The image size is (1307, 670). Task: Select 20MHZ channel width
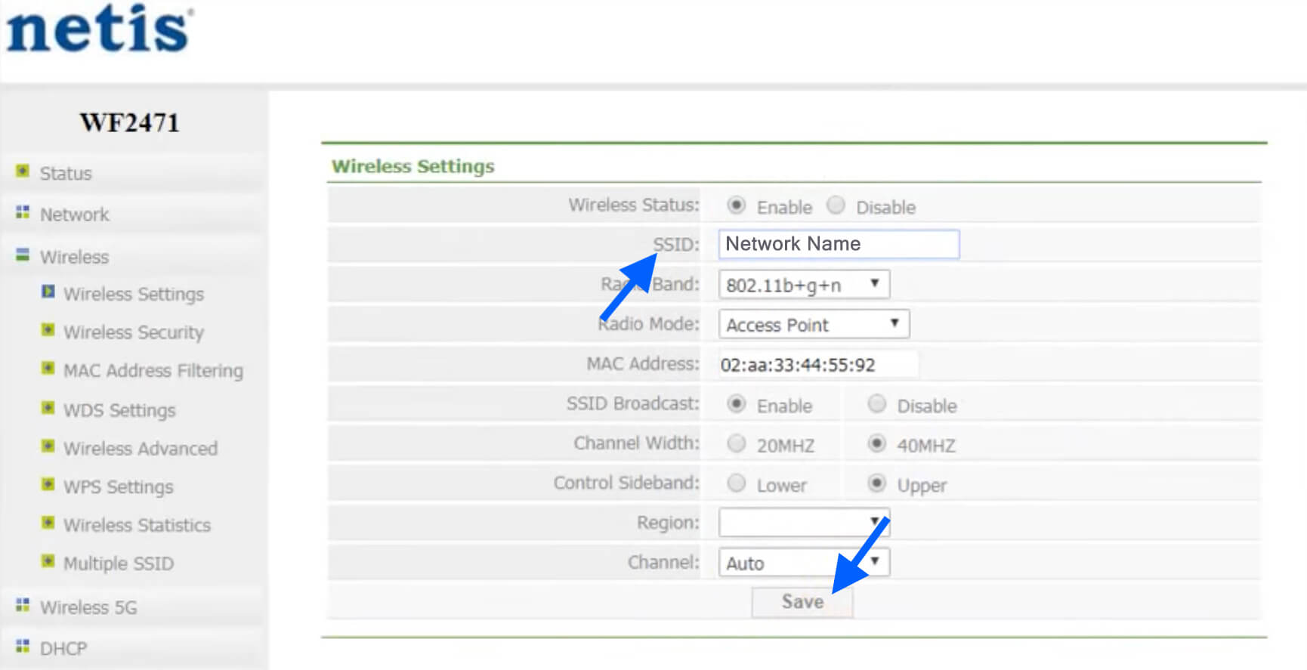point(737,444)
